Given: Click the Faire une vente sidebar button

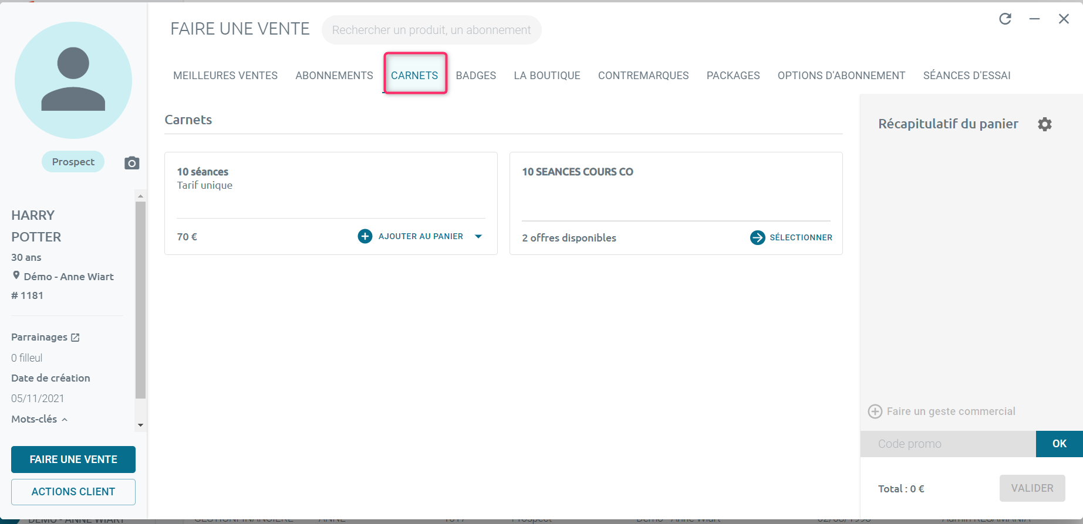Looking at the screenshot, I should 73,460.
